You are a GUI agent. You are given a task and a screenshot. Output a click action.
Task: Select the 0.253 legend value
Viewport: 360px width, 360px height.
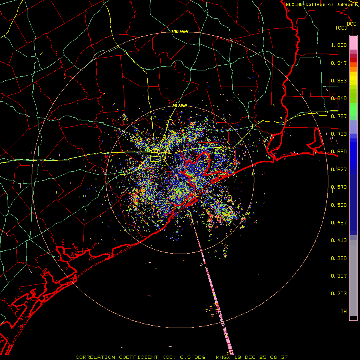point(339,294)
